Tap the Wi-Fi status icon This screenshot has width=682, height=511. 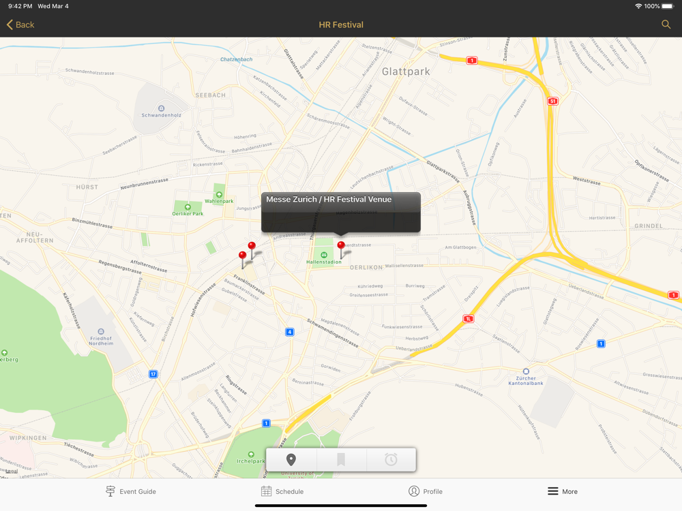638,6
